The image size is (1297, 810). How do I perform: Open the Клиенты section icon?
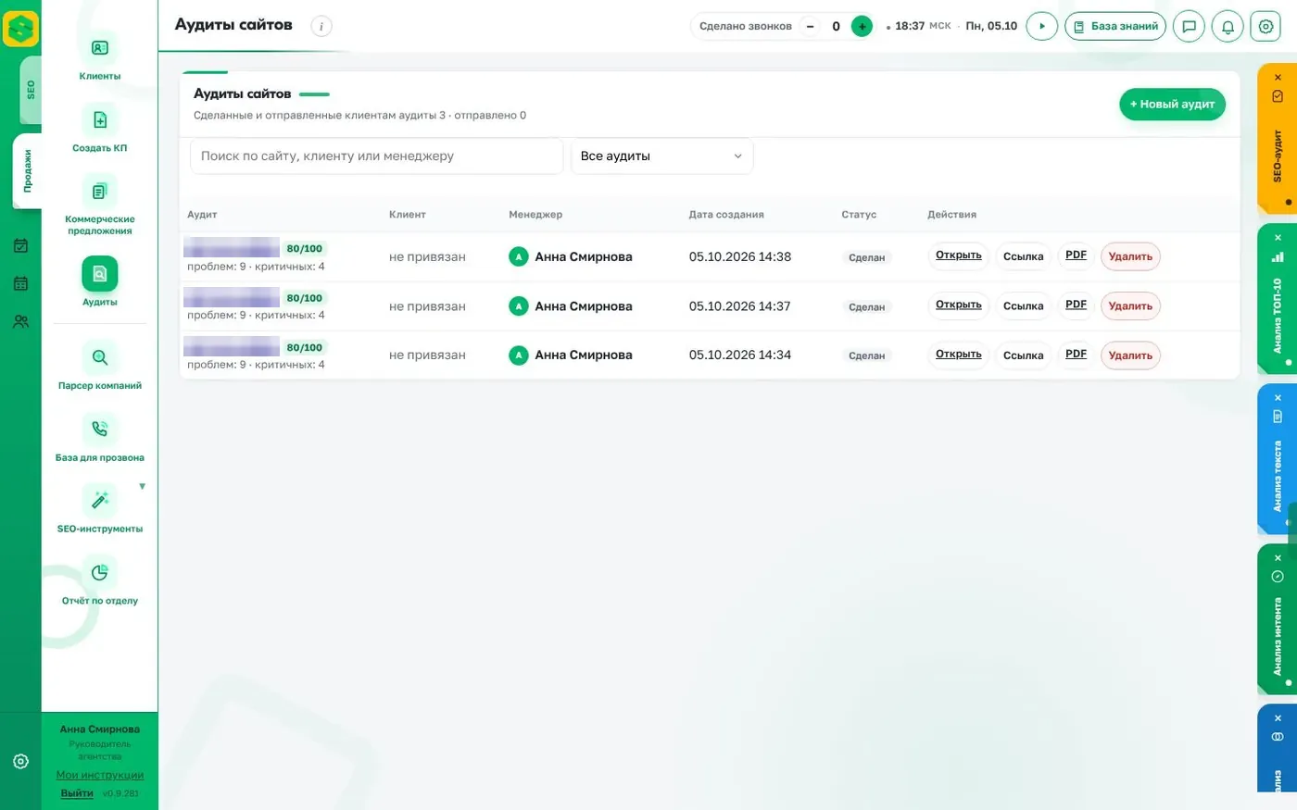click(100, 48)
